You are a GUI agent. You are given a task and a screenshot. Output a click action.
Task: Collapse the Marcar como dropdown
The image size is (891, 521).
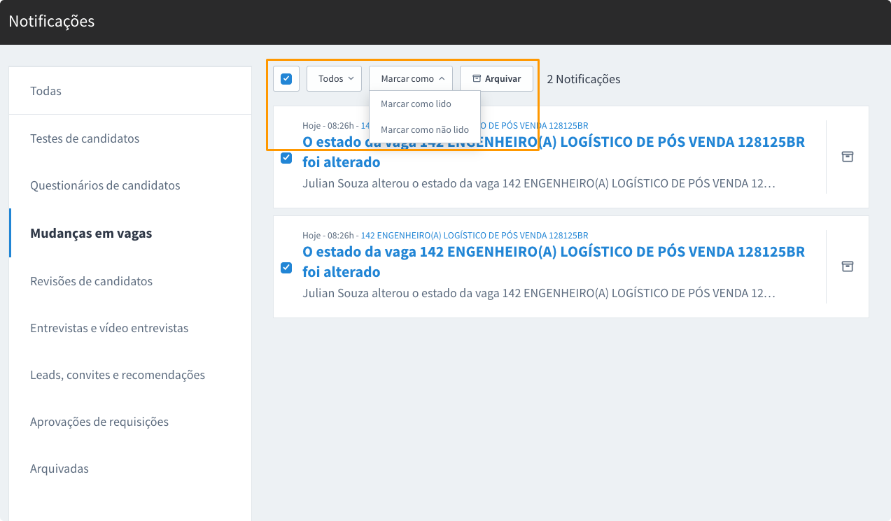coord(411,78)
